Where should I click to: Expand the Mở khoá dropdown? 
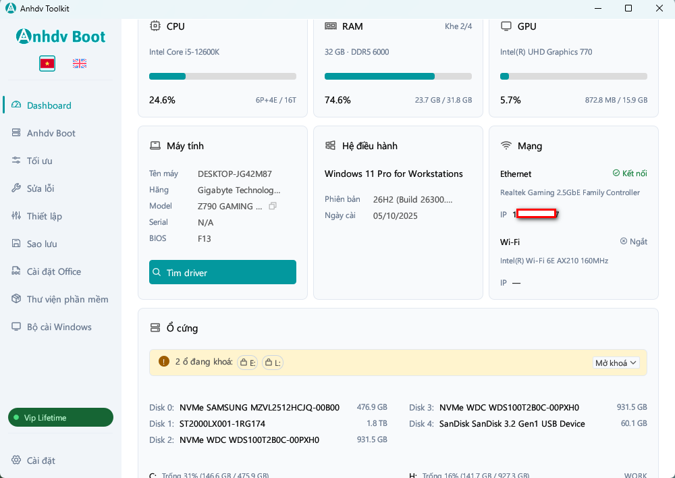coord(616,363)
